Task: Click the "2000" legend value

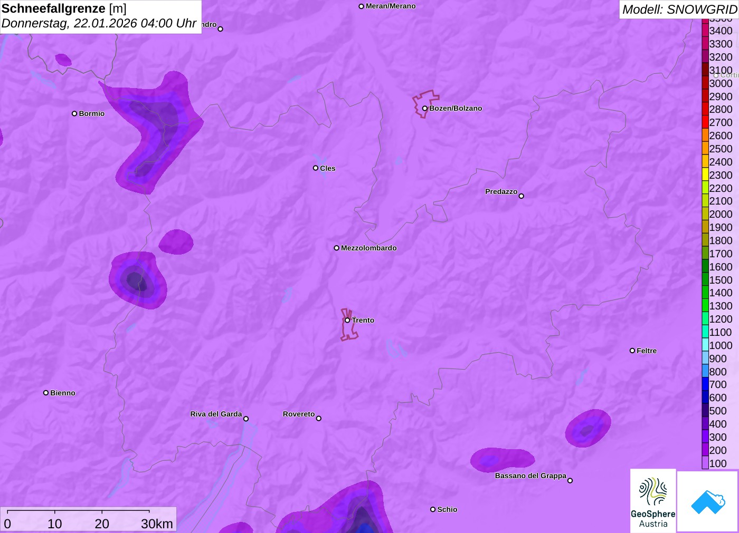Action: (721, 214)
